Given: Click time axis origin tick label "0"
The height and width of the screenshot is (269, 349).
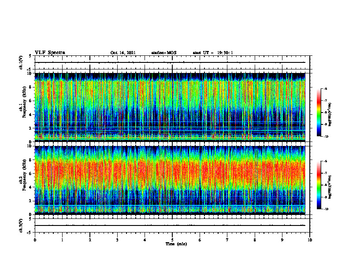Looking at the screenshot, I should coord(35,240).
